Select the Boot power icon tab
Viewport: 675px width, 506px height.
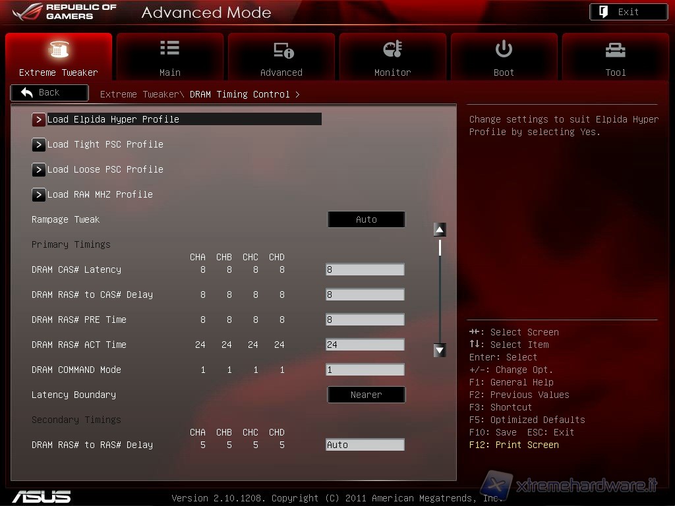[504, 49]
